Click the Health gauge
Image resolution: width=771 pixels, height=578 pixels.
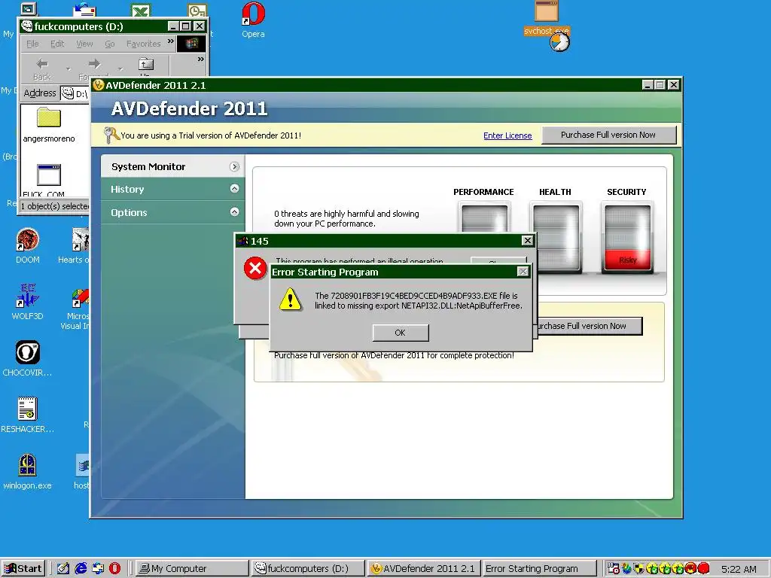[x=556, y=238]
